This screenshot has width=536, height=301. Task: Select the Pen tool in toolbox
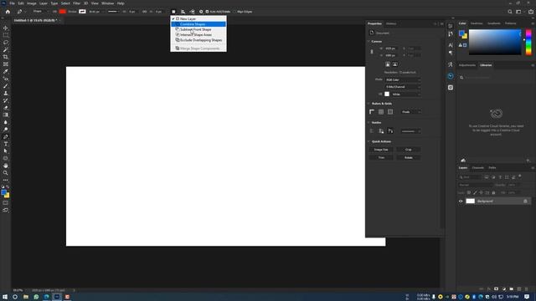point(6,137)
